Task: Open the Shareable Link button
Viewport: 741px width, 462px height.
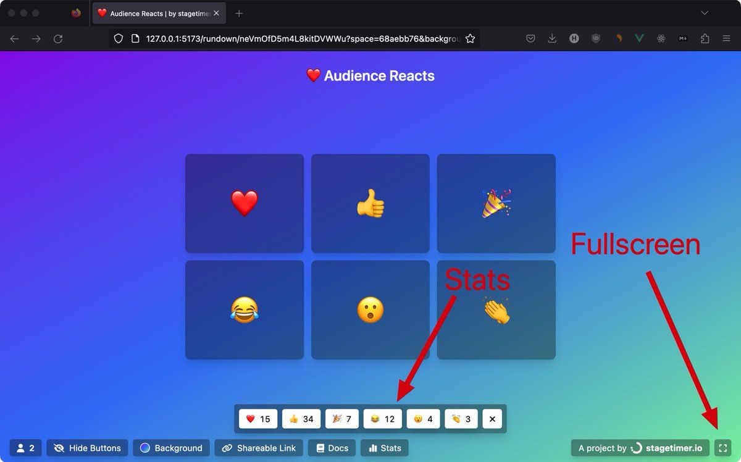Action: [x=259, y=448]
